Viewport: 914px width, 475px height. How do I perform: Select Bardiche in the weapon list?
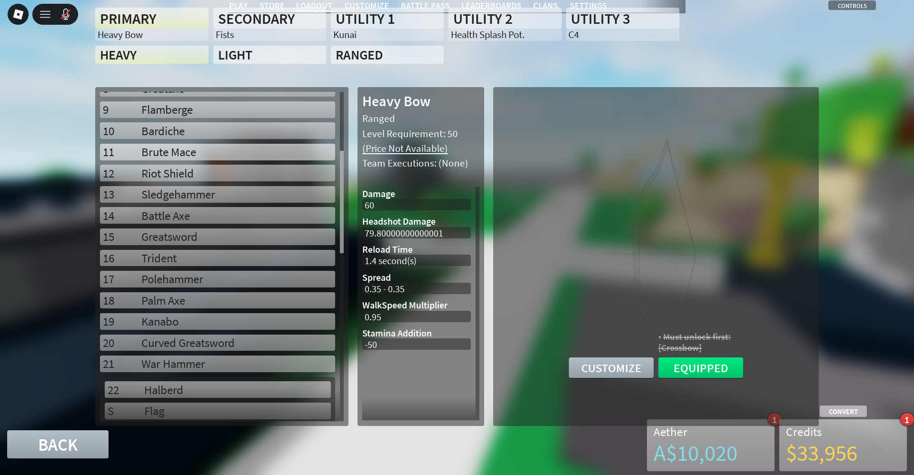[218, 131]
